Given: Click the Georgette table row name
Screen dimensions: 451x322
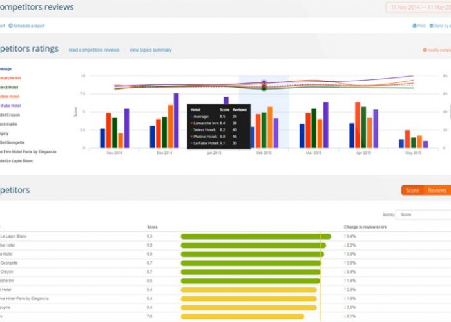Looking at the screenshot, I should tap(9, 263).
